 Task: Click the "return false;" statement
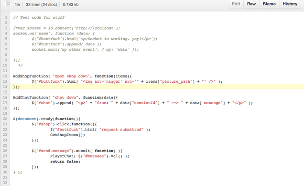tap(65, 161)
